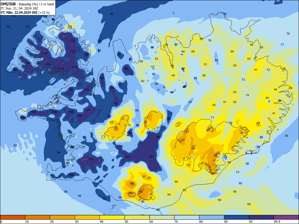Click the '99.9' legend tick label

click(x=277, y=222)
